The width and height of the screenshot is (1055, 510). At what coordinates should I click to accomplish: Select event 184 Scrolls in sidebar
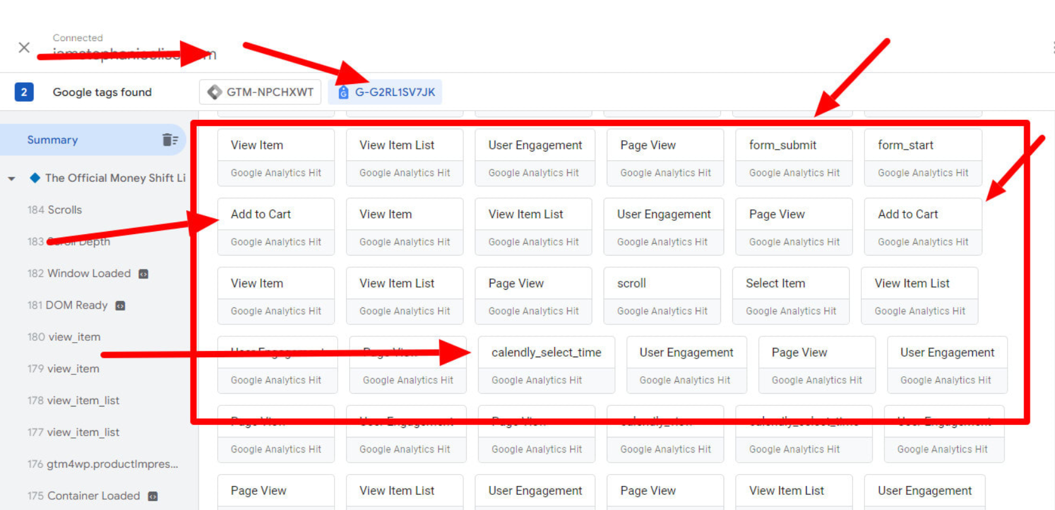point(55,210)
